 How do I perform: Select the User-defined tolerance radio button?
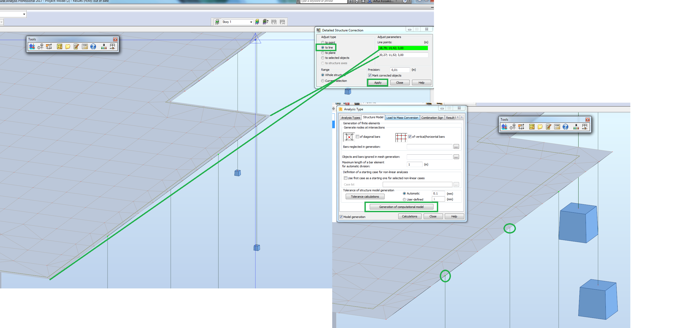click(x=404, y=199)
